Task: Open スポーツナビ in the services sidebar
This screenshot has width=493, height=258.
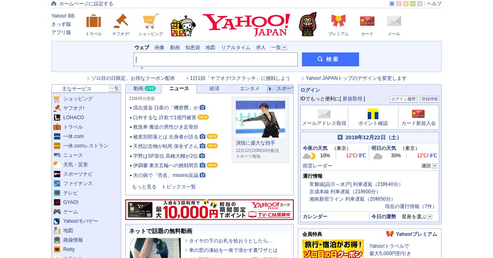Action: [x=78, y=174]
